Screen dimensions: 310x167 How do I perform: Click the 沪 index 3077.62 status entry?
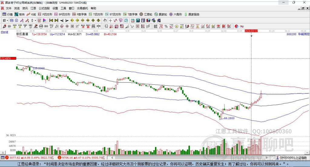point(30,158)
